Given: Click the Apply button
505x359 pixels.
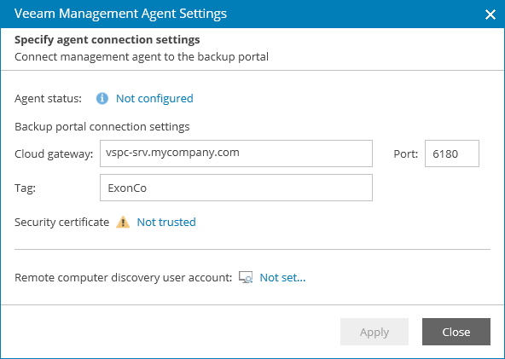Looking at the screenshot, I should pyautogui.click(x=374, y=332).
